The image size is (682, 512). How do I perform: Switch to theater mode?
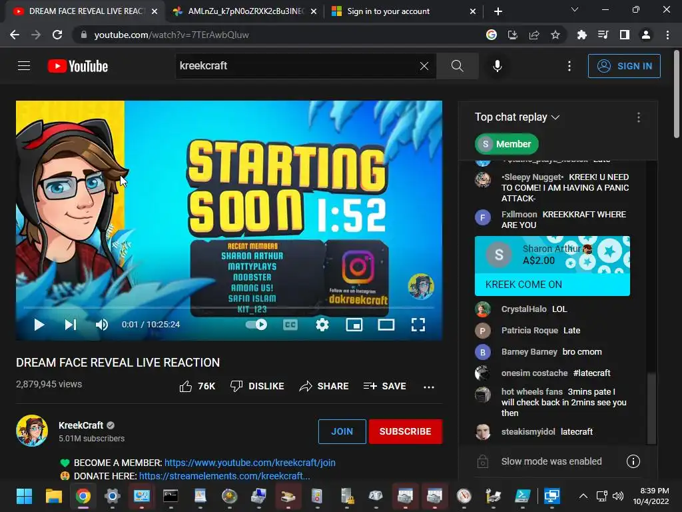pos(386,325)
